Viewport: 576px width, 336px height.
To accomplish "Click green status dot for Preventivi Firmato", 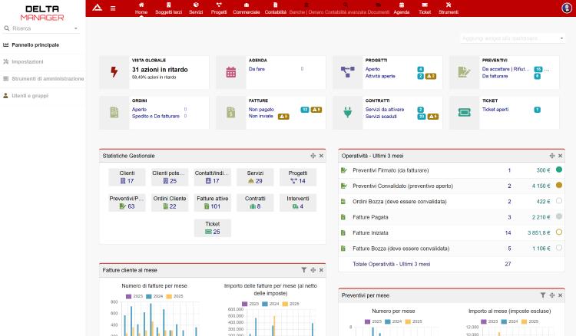I will pyautogui.click(x=559, y=170).
